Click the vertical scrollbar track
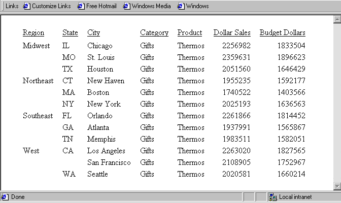This screenshot has height=203, width=341. (x=337, y=101)
